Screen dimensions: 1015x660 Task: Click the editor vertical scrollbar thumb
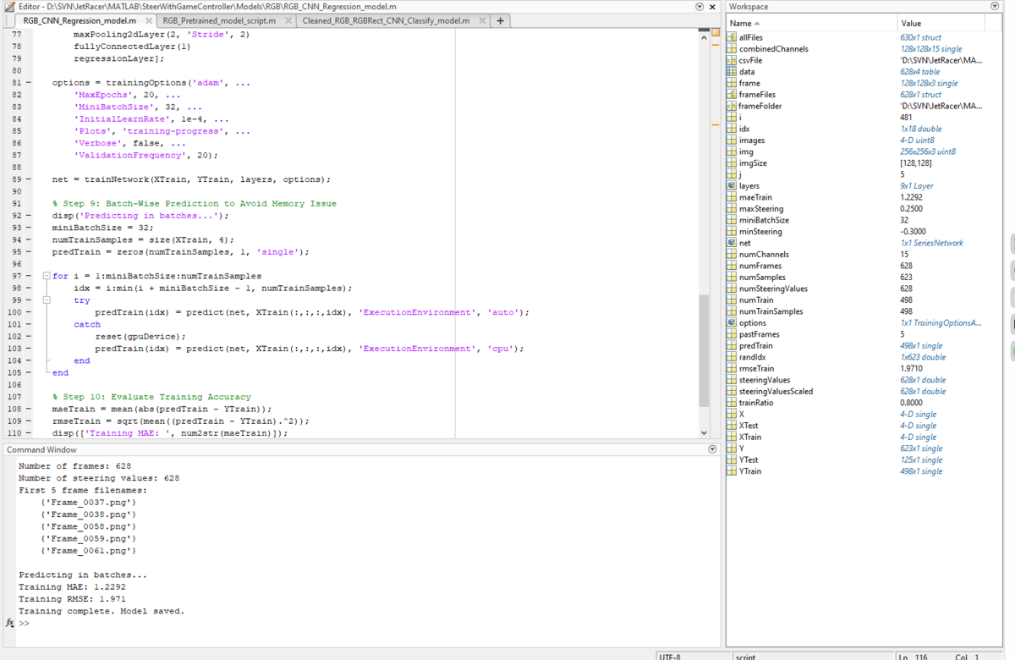point(704,349)
